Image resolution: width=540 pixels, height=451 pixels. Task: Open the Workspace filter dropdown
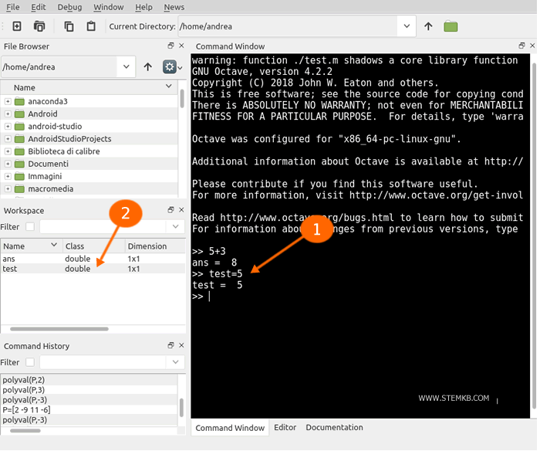pyautogui.click(x=175, y=227)
